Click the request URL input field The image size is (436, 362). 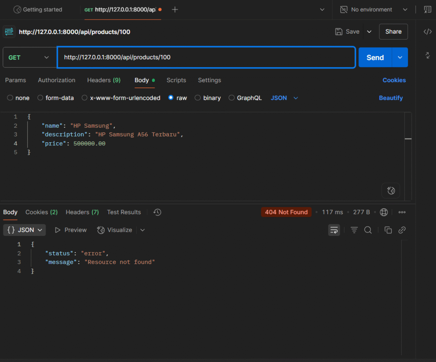[x=206, y=57]
